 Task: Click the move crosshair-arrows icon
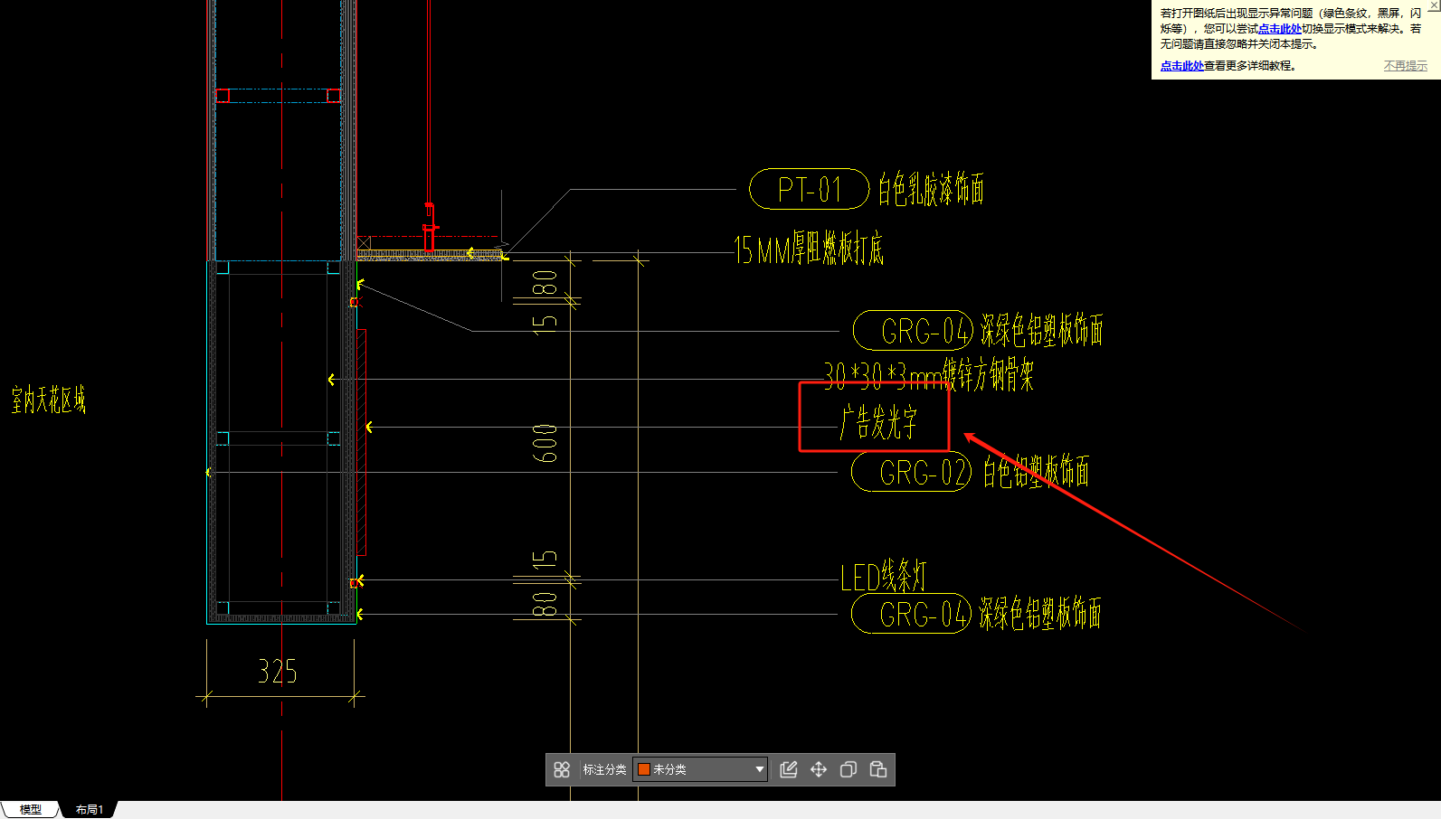pyautogui.click(x=819, y=769)
